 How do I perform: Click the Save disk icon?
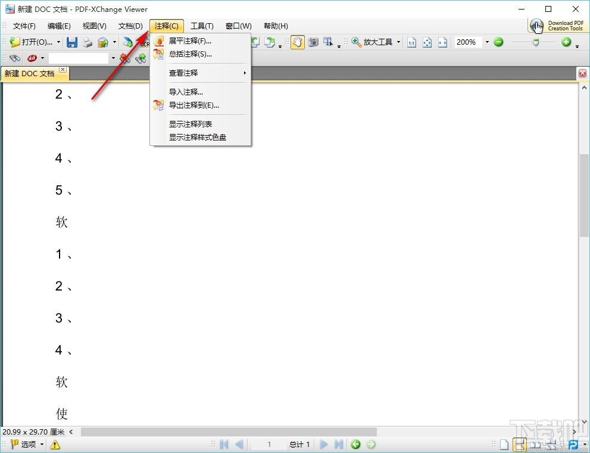[72, 42]
